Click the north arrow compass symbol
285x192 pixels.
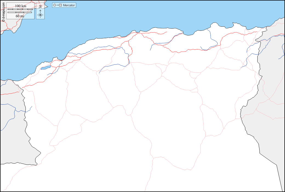coord(40,13)
